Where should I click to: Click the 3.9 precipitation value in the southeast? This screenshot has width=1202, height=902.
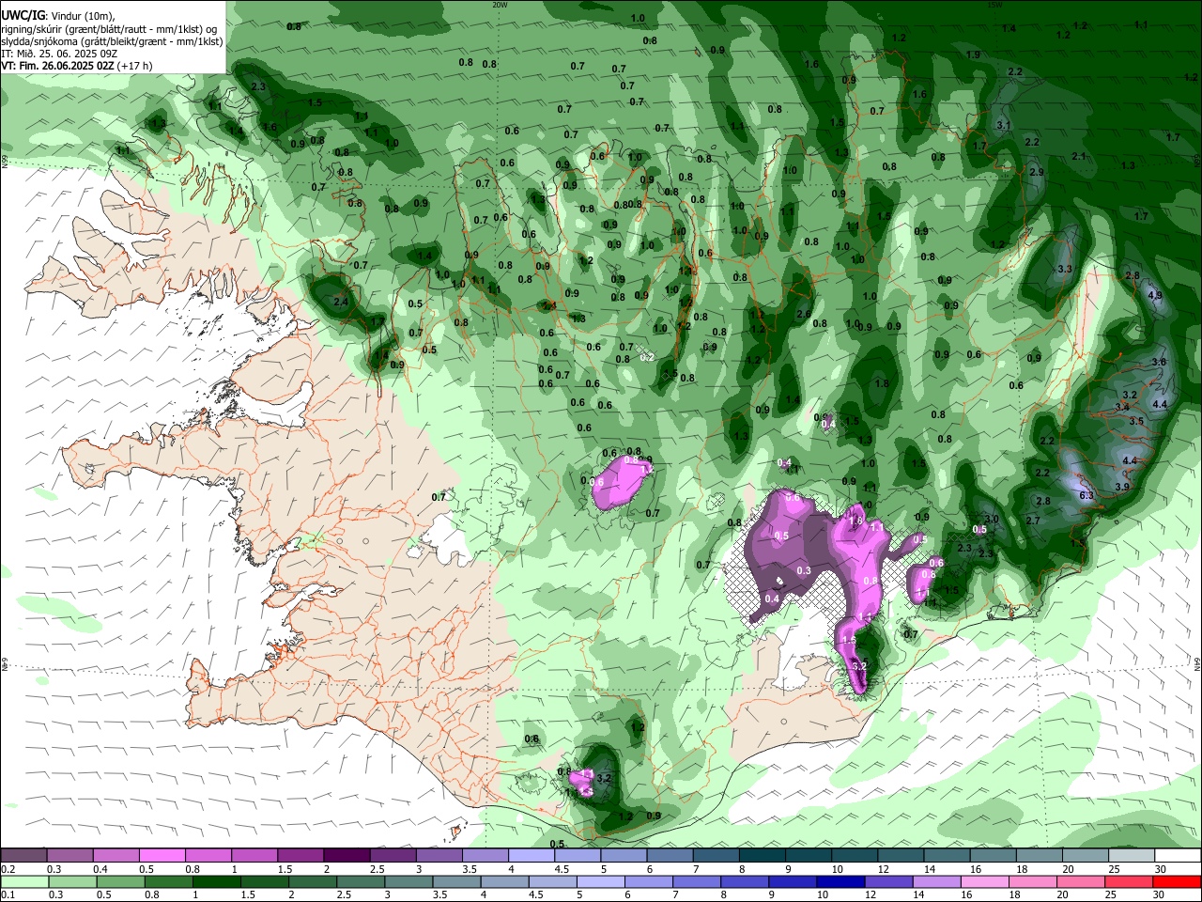click(1121, 487)
